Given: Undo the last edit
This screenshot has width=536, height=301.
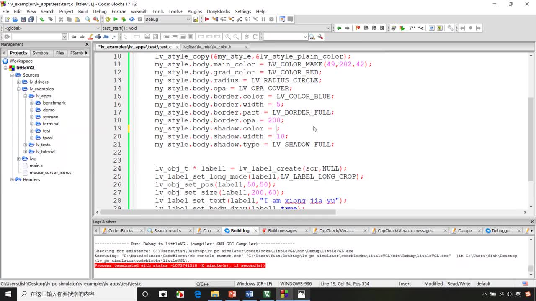Looking at the screenshot, I should tap(42, 19).
